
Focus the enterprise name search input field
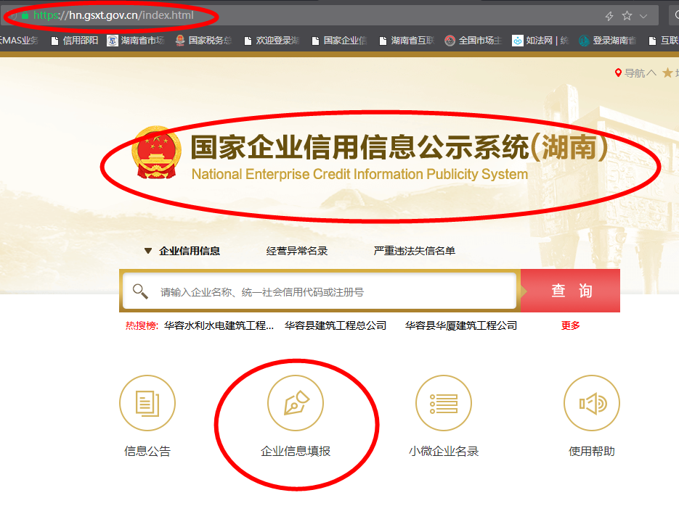(320, 291)
